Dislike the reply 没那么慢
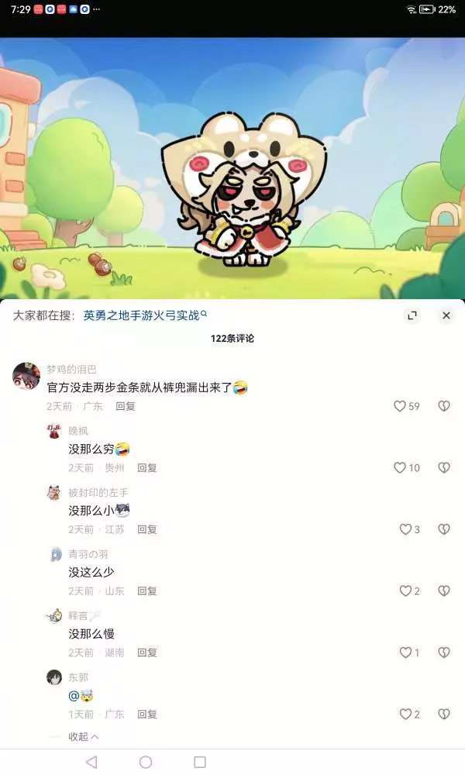Image resolution: width=465 pixels, height=775 pixels. point(444,653)
